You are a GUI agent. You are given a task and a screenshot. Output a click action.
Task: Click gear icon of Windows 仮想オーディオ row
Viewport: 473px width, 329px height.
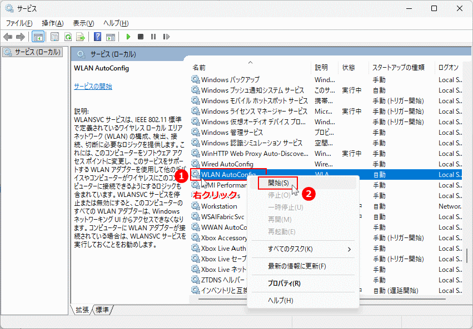(x=196, y=122)
